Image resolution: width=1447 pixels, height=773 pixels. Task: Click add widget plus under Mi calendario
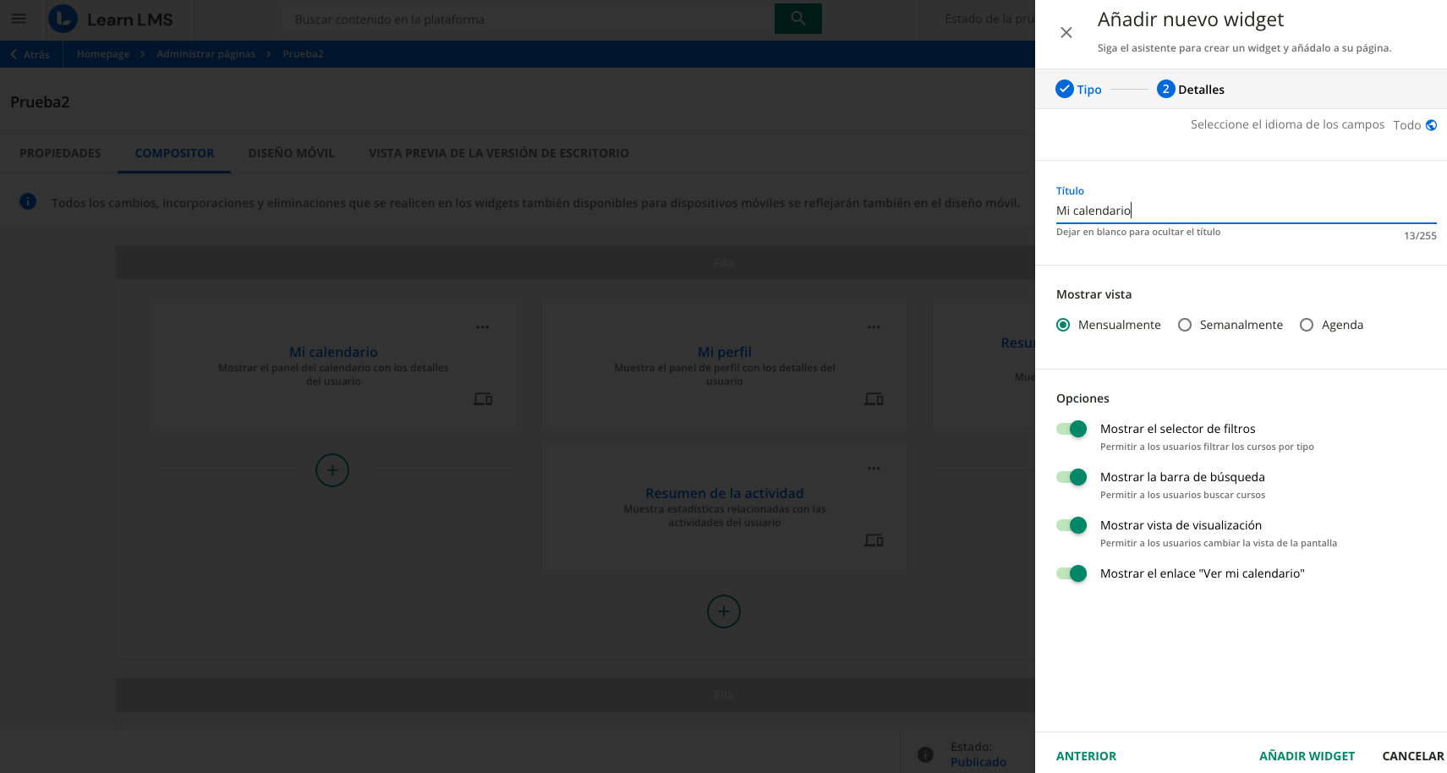pyautogui.click(x=332, y=470)
